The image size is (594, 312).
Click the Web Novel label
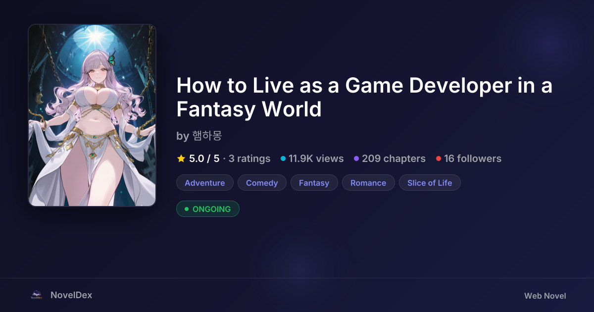point(545,296)
